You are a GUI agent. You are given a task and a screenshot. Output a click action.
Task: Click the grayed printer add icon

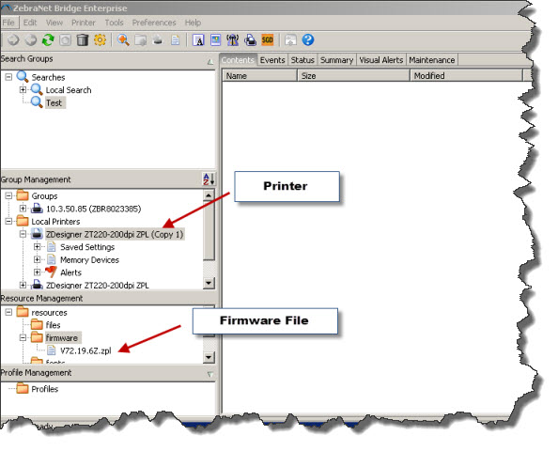tap(158, 39)
